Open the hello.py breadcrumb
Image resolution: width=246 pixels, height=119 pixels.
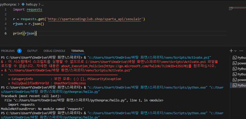coord(32,4)
